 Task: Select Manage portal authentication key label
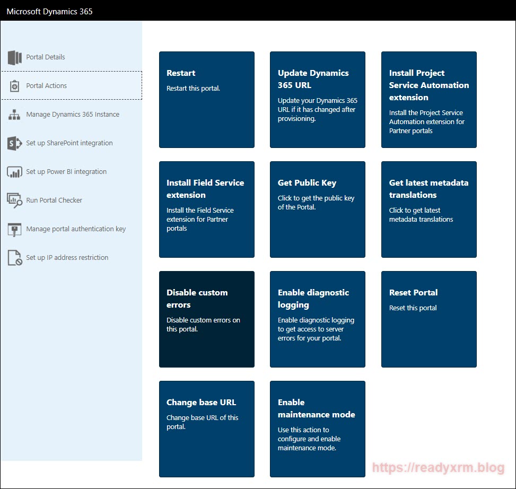click(x=76, y=229)
